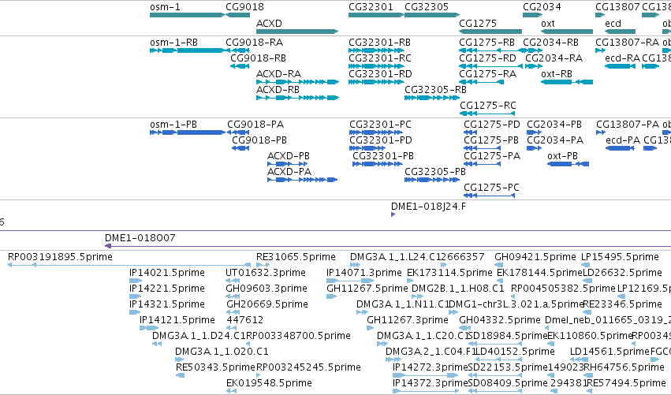
Task: Select transcript CG1275-RC
Action: (x=487, y=114)
